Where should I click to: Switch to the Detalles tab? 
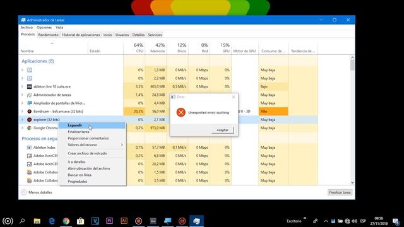tap(138, 35)
